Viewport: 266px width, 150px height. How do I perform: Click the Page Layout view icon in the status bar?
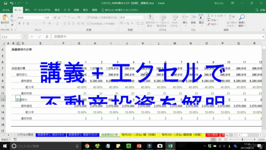(x=219, y=140)
